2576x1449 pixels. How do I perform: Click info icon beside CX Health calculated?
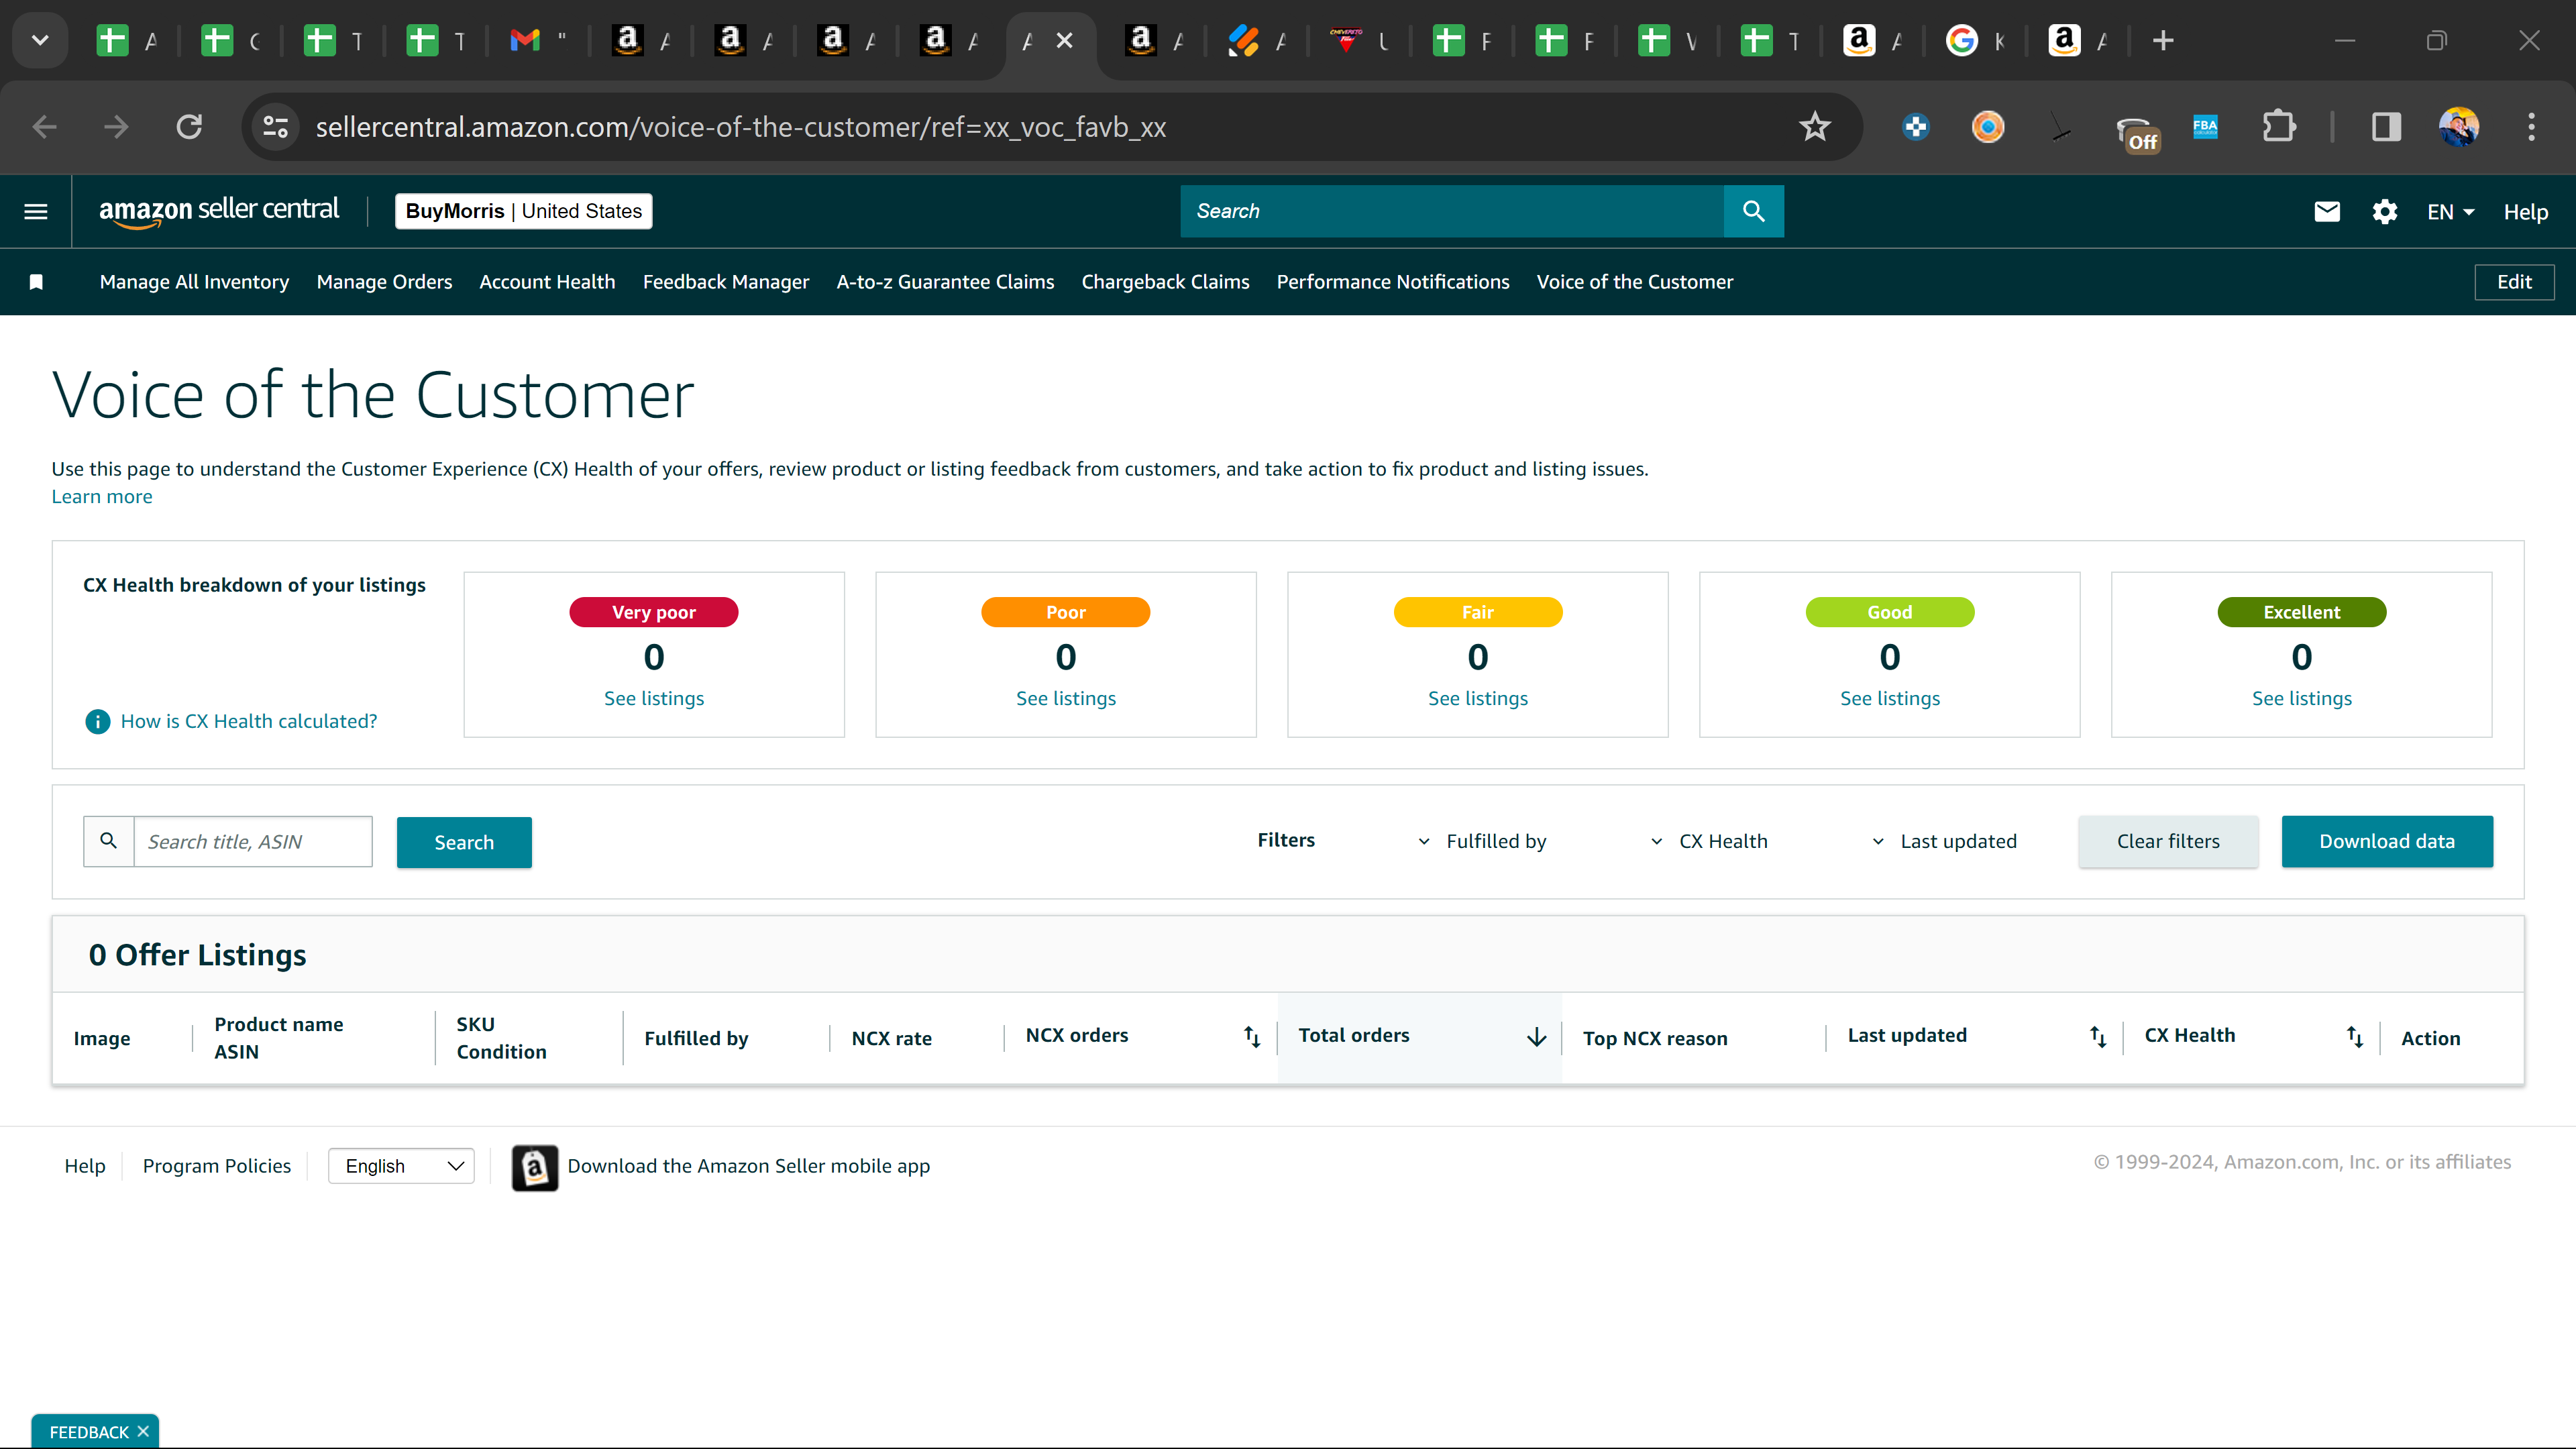pyautogui.click(x=97, y=721)
